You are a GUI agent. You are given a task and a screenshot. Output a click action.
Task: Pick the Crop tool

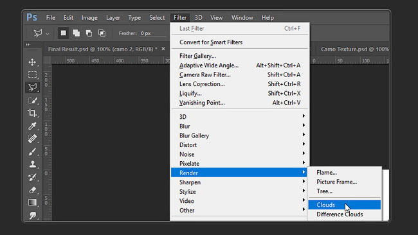click(x=32, y=113)
